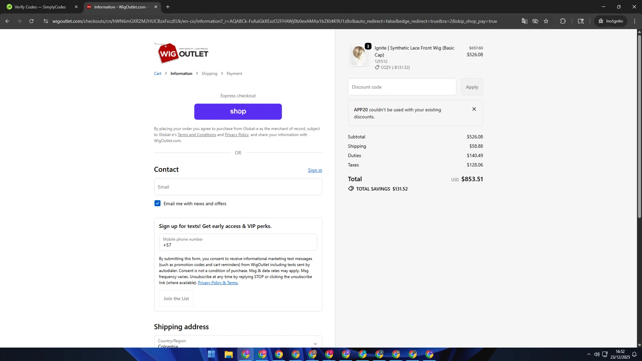Click Join the List button
642x361 pixels.
click(176, 299)
